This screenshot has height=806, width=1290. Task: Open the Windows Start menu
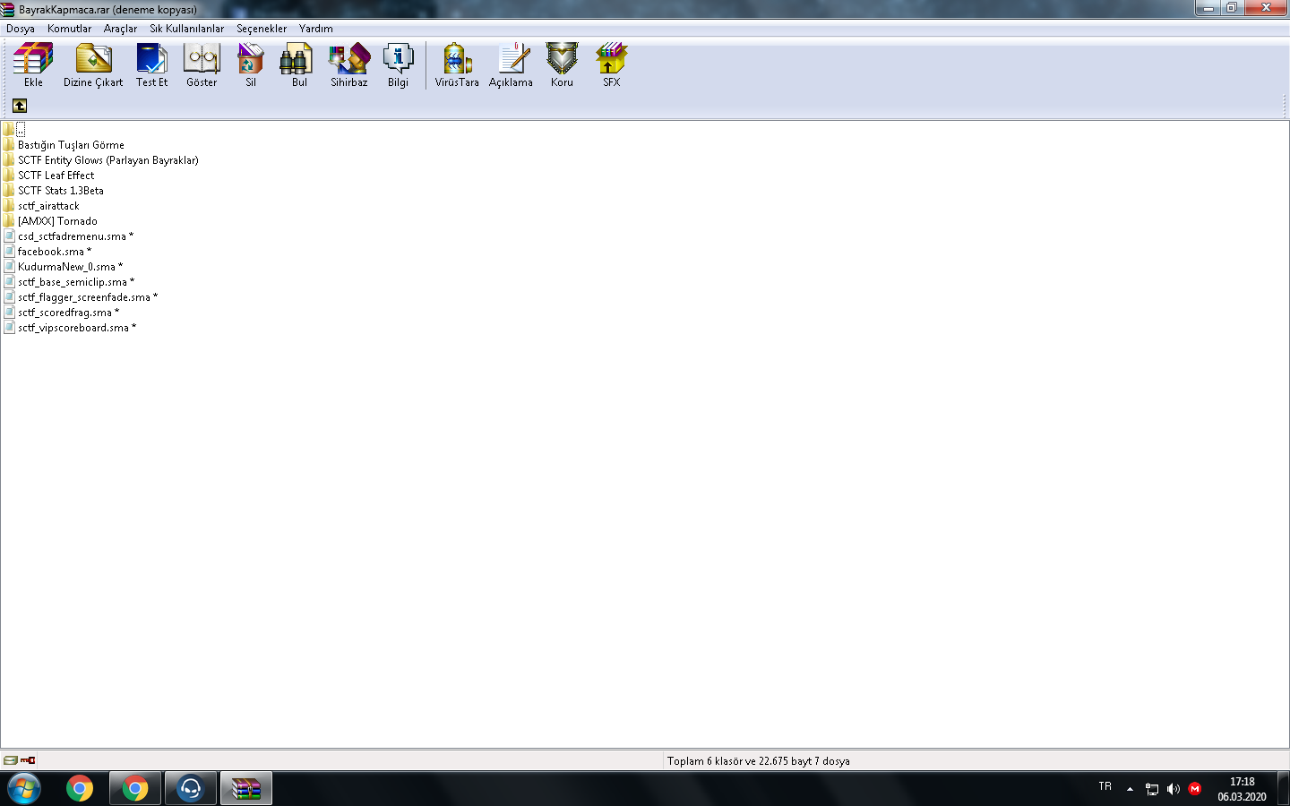23,788
